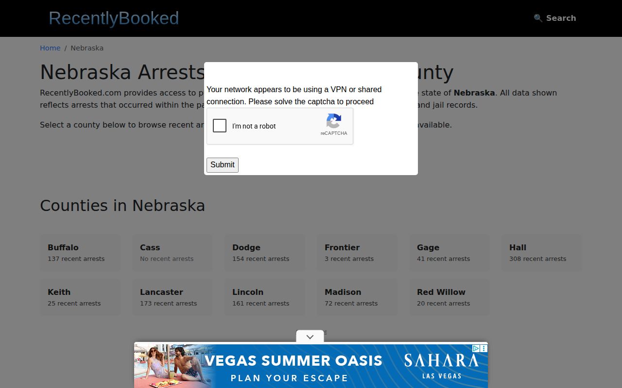Open the Keith county card

coord(80,297)
